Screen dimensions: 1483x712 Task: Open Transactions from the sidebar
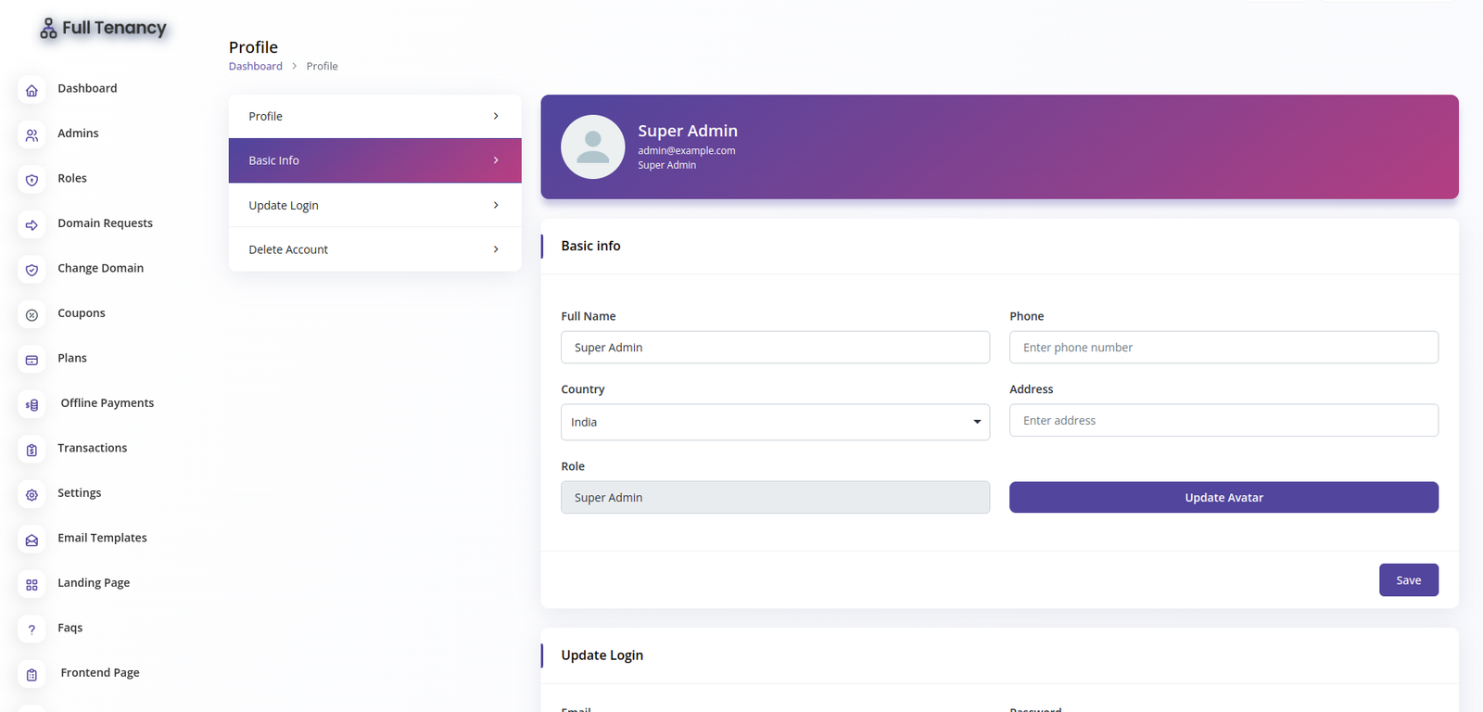pos(92,448)
